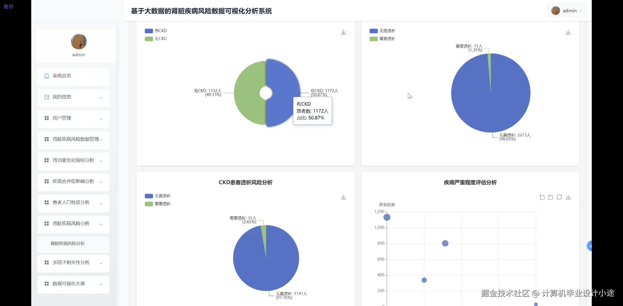Download the 透析需求 chart at top right

[x=568, y=32]
